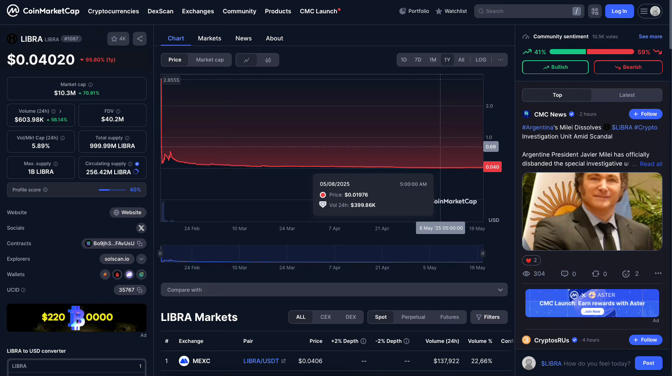Click the right handle of chart range selector
The image size is (672, 376).
(483, 253)
